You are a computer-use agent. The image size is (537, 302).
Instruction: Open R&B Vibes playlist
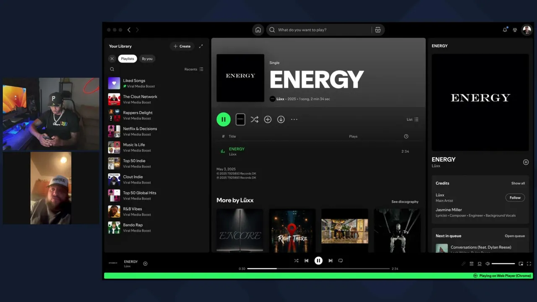156,211
